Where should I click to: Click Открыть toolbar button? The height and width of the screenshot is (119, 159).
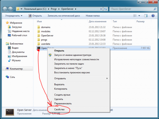[35, 16]
